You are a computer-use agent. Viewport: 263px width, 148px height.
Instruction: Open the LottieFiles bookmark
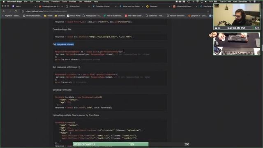pyautogui.click(x=155, y=16)
